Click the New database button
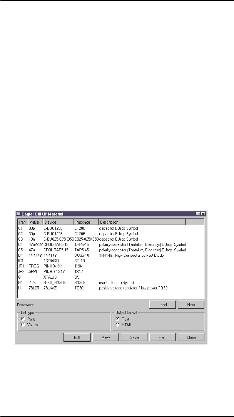 click(x=191, y=305)
